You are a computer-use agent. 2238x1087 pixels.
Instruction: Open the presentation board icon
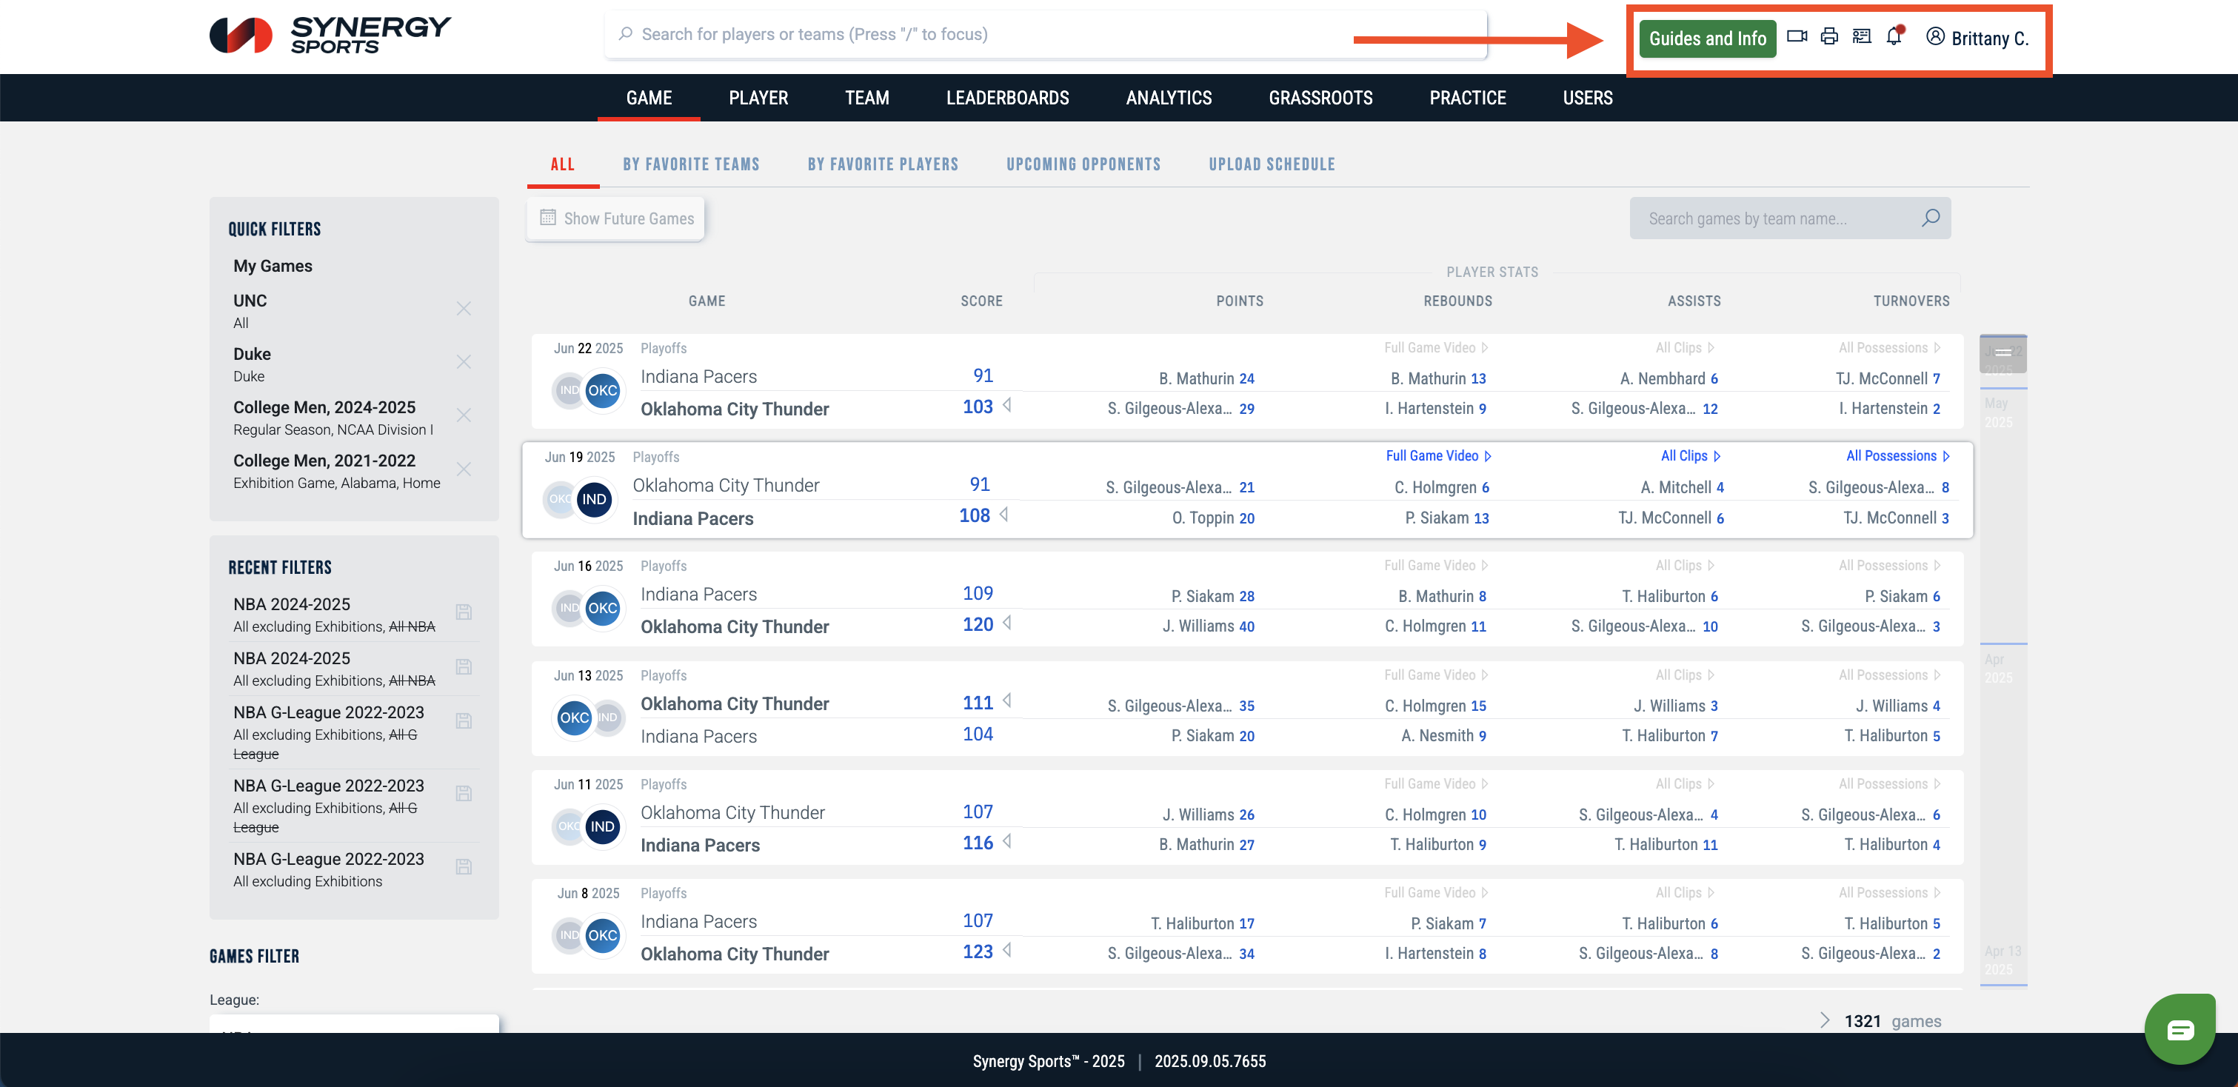(1861, 36)
